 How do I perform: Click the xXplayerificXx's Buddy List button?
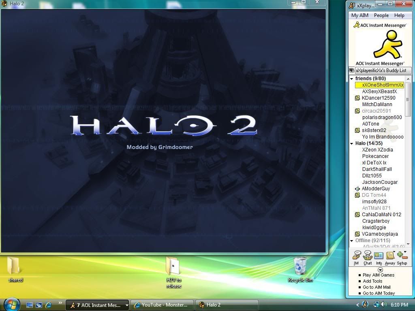(383, 70)
